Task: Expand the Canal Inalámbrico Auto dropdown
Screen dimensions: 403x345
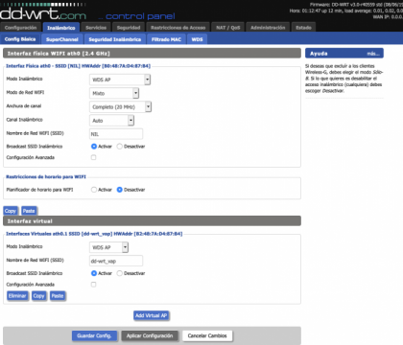Action: 111,121
